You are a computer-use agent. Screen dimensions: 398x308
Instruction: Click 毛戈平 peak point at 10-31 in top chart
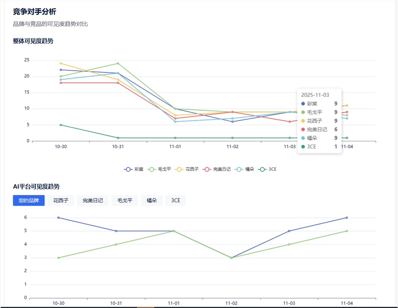(x=118, y=63)
